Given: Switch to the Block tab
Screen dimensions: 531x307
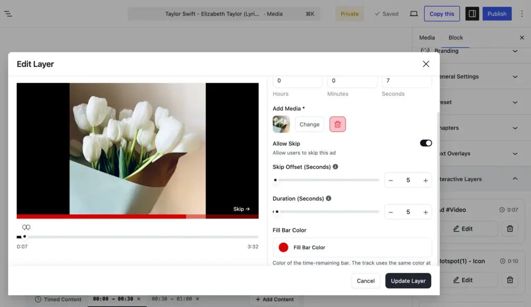Looking at the screenshot, I should click(455, 37).
